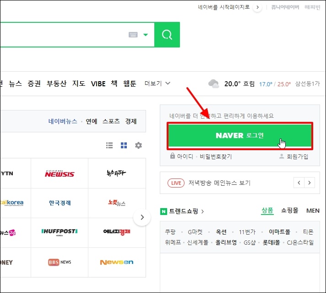This screenshot has width=326, height=293.
Task: Open the 뉴스타파 publisher logo
Action: coord(116,173)
